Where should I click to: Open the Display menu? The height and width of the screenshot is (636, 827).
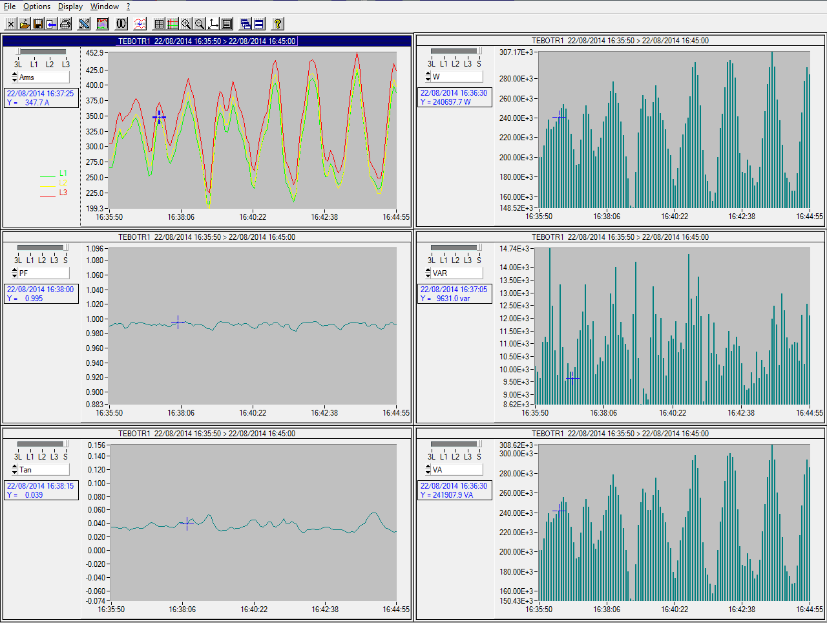click(x=70, y=6)
